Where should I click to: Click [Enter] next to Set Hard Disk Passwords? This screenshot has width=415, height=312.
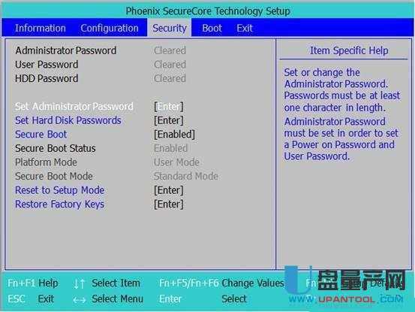click(x=169, y=120)
